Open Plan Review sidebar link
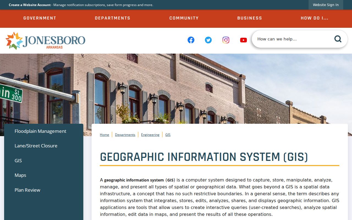 [28, 190]
